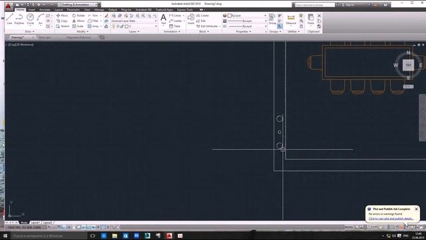Open the AutoCAD application menu logo
Viewport: 426px width, 240px height.
[9, 5]
